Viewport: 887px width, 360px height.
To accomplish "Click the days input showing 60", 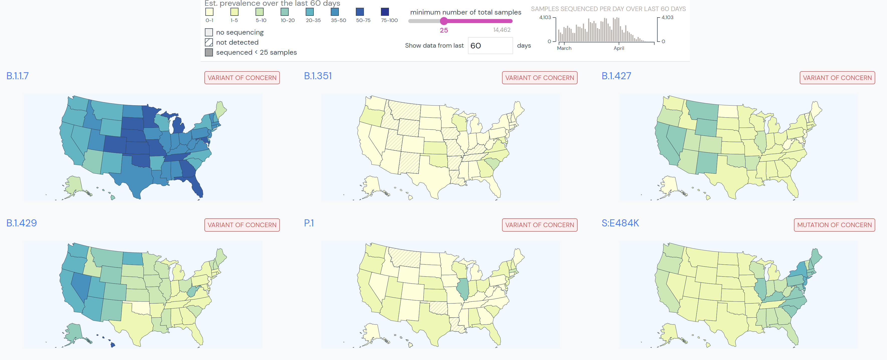I will (x=490, y=45).
